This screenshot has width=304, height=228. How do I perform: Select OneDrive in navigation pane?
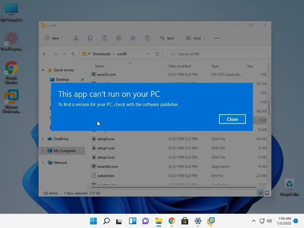click(61, 139)
